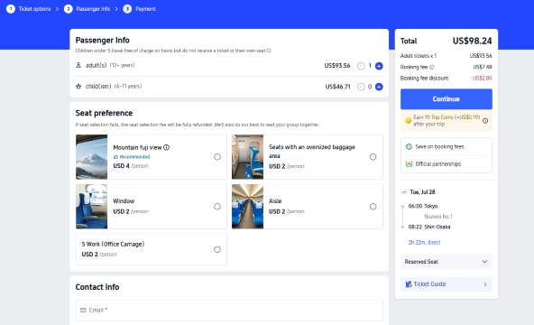Click info icon next to children note
This screenshot has height=325, width=534.
[x=269, y=51]
